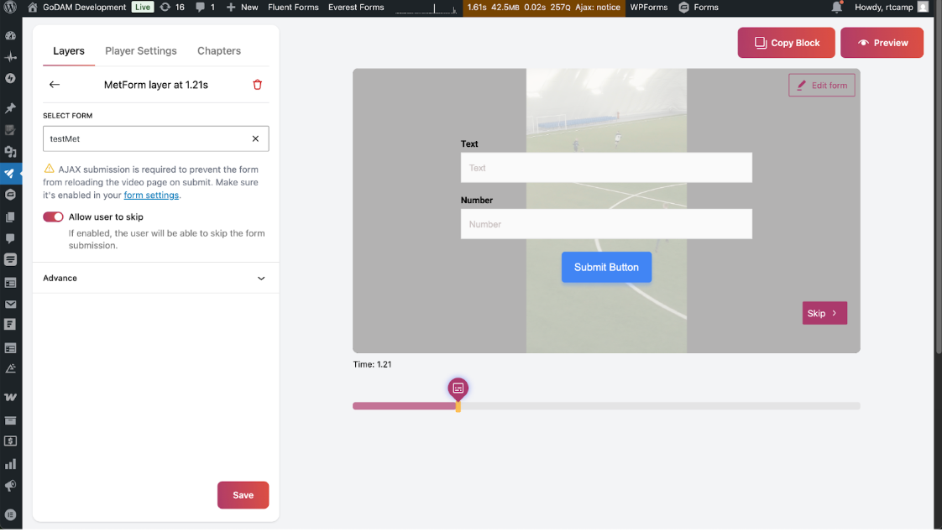Switch to the Chapters tab
Image resolution: width=942 pixels, height=532 pixels.
pyautogui.click(x=219, y=50)
